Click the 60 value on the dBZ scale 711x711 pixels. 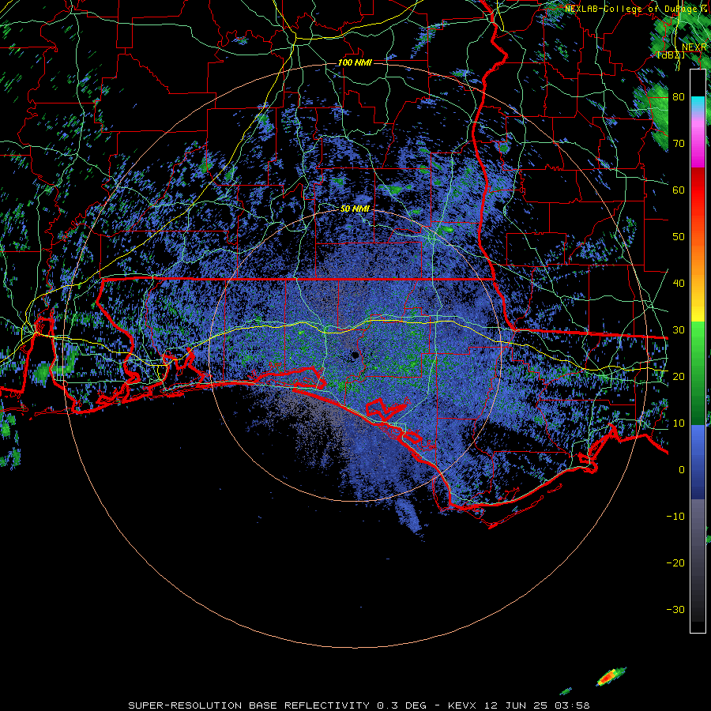pos(679,190)
